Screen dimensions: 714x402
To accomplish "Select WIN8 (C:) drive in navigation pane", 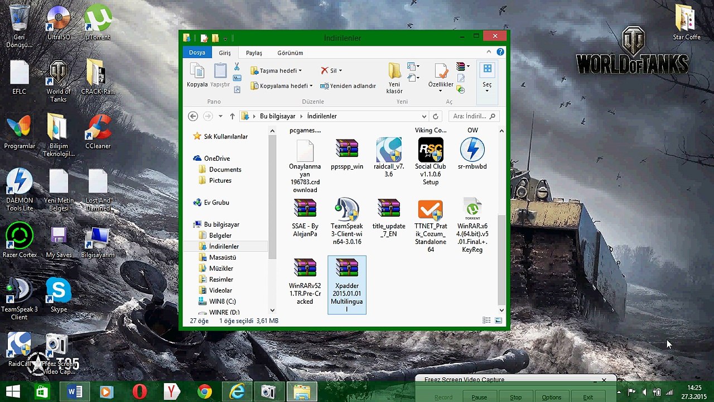I will (x=222, y=301).
